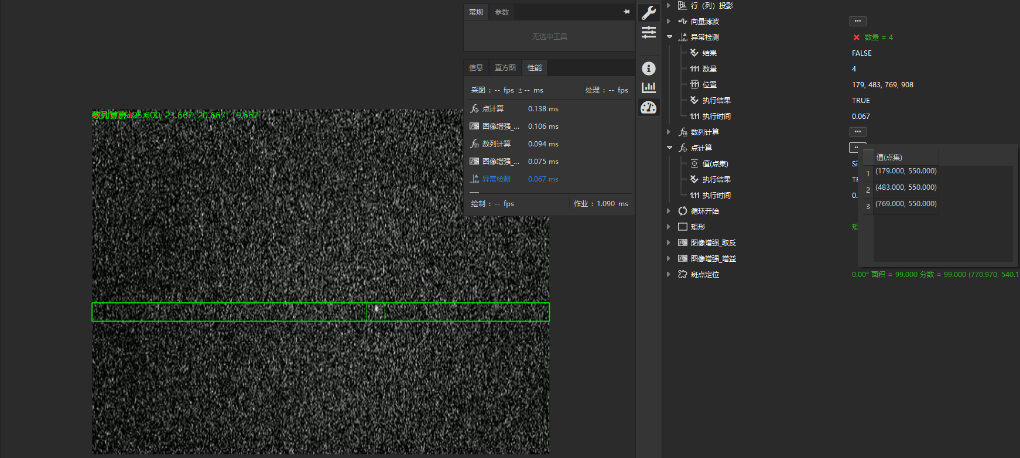Screen dimensions: 1020x458
Task: Expand the 图像增强_取反 tree node
Action: (x=669, y=242)
